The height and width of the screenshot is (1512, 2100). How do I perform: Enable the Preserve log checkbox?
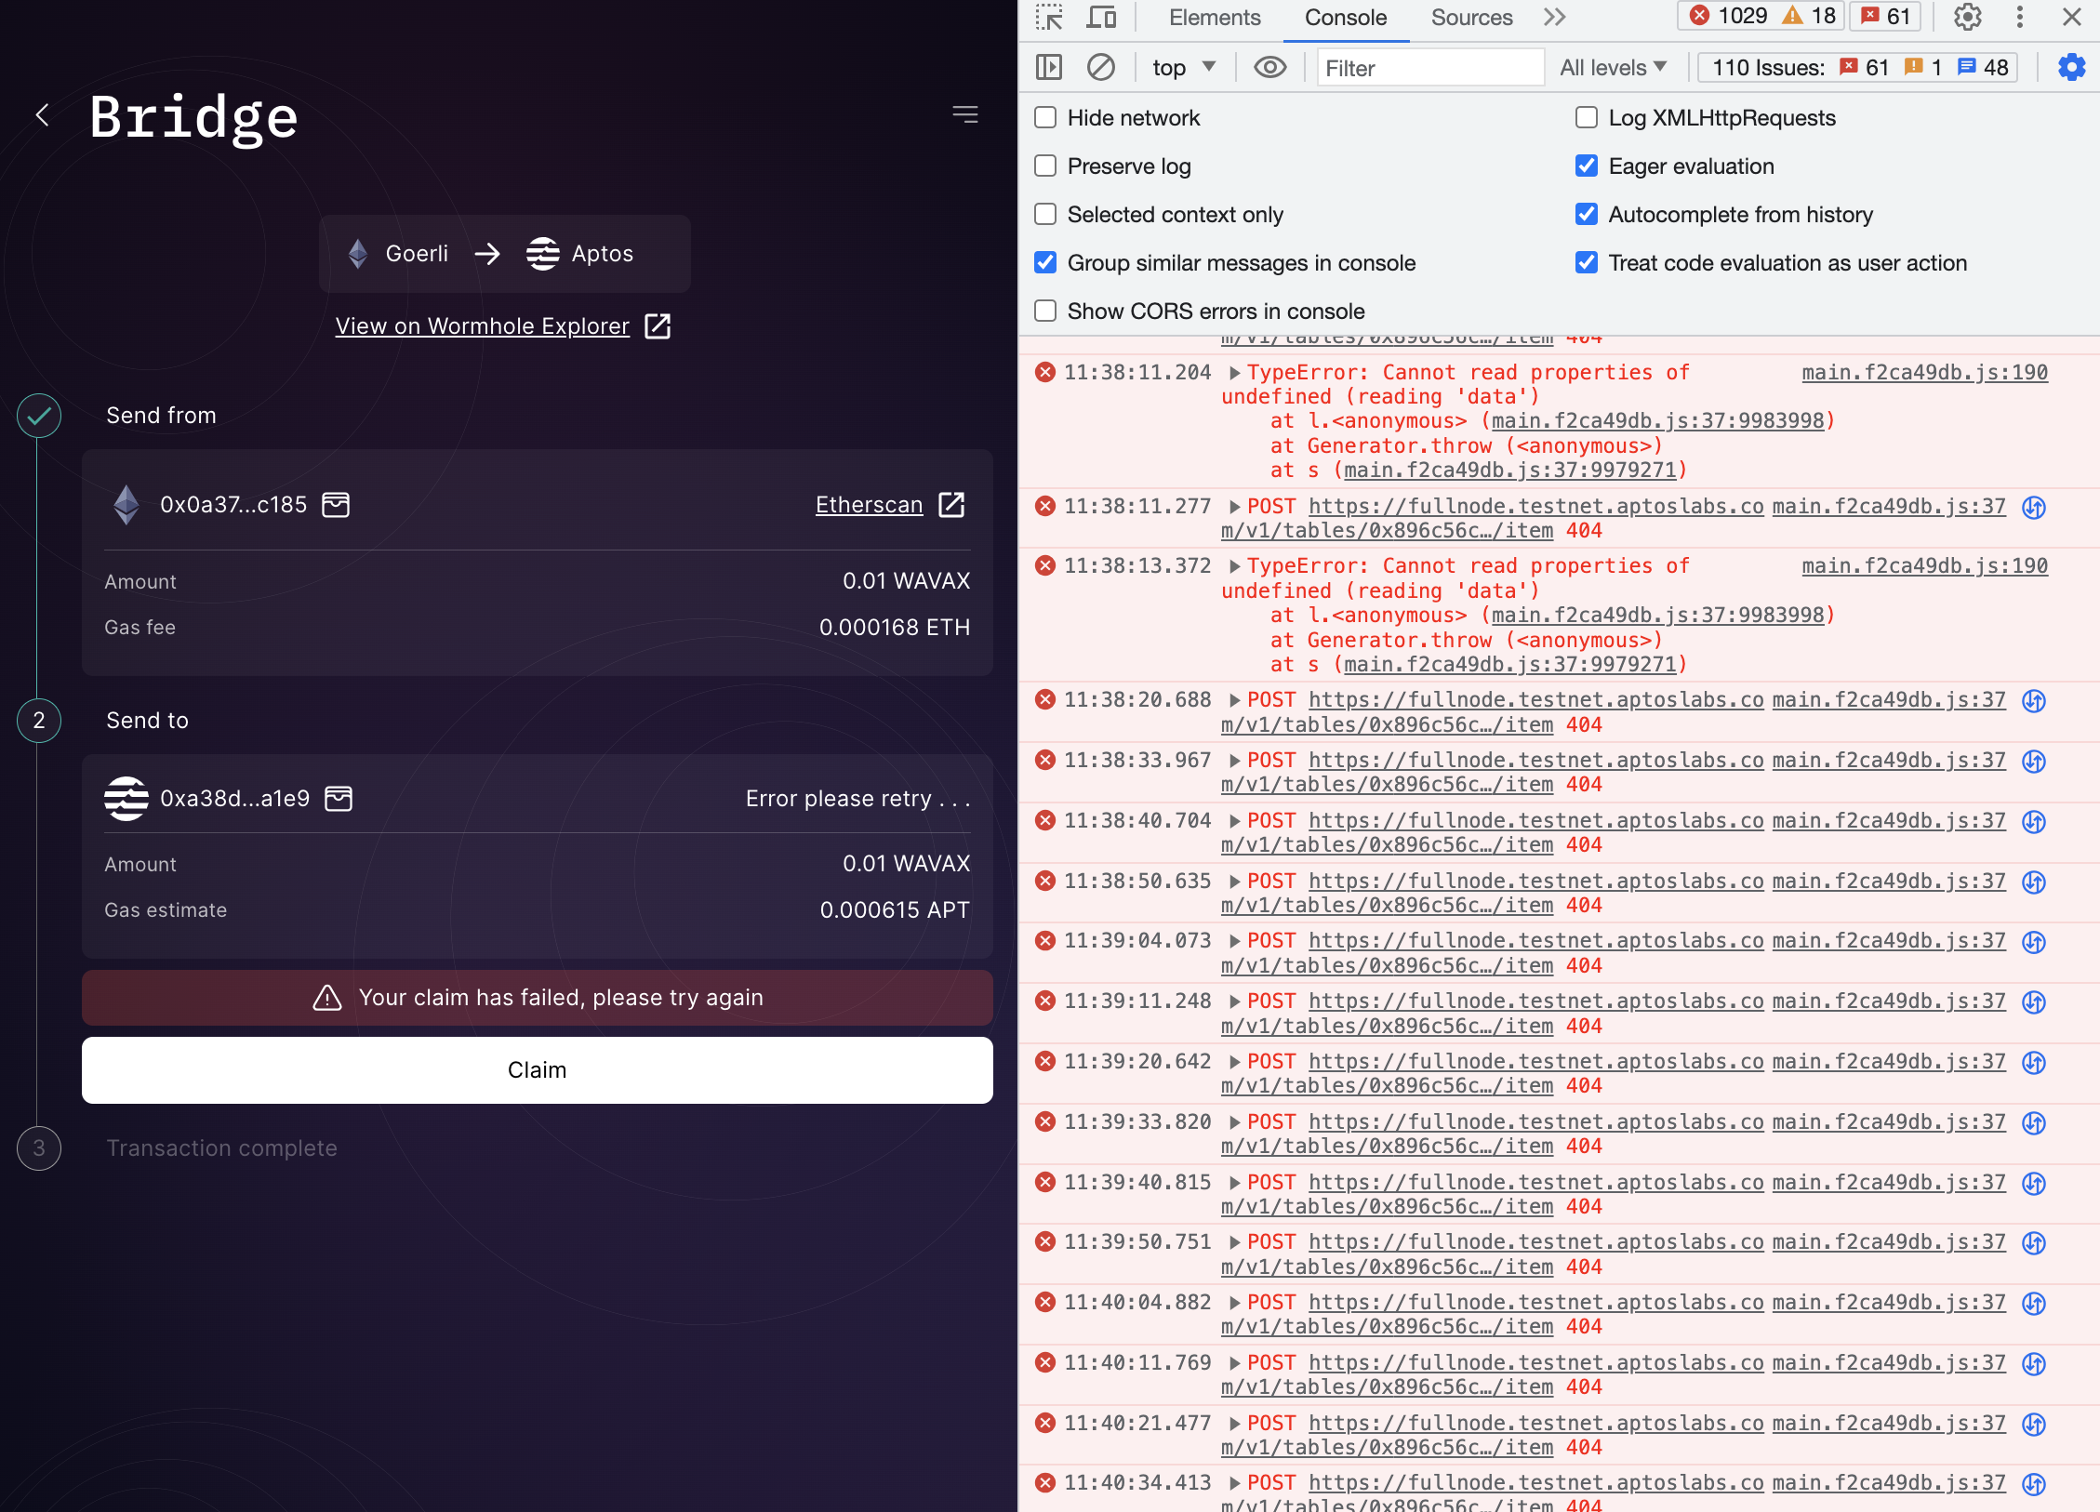point(1043,166)
